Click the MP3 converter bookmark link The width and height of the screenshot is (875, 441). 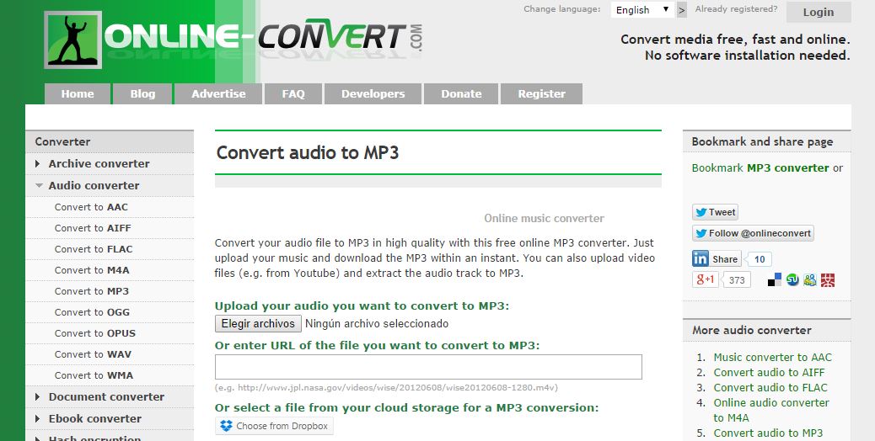788,168
